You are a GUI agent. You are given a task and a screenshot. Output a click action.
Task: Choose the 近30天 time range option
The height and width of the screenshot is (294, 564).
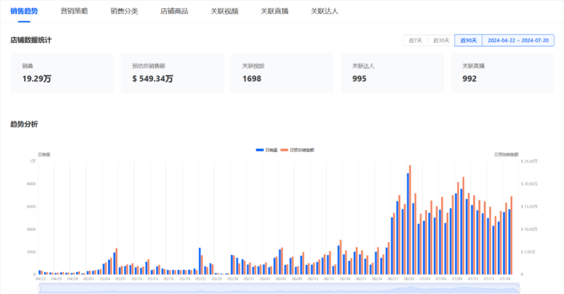(x=441, y=41)
